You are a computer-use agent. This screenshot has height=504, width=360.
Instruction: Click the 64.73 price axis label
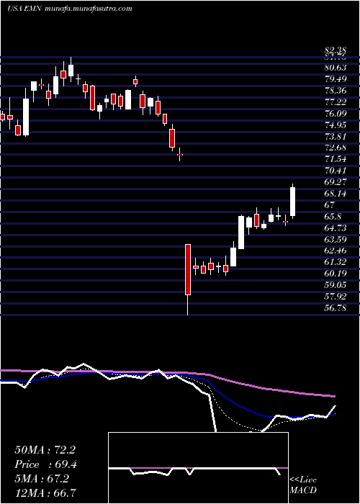tap(336, 228)
